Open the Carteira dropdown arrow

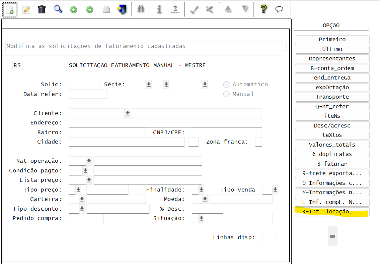click(x=82, y=199)
